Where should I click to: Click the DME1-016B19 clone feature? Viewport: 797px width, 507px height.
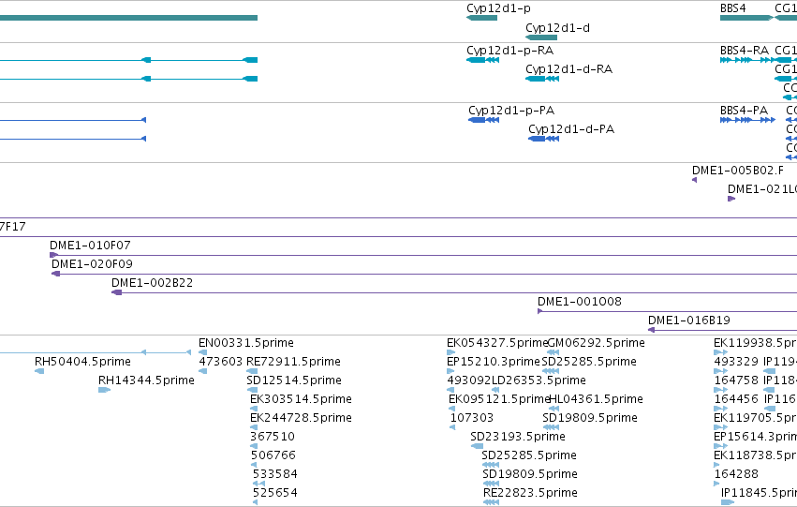[x=722, y=330]
